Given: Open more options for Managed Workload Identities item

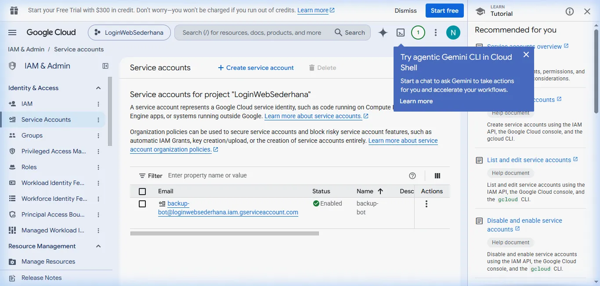Looking at the screenshot, I should (98, 231).
